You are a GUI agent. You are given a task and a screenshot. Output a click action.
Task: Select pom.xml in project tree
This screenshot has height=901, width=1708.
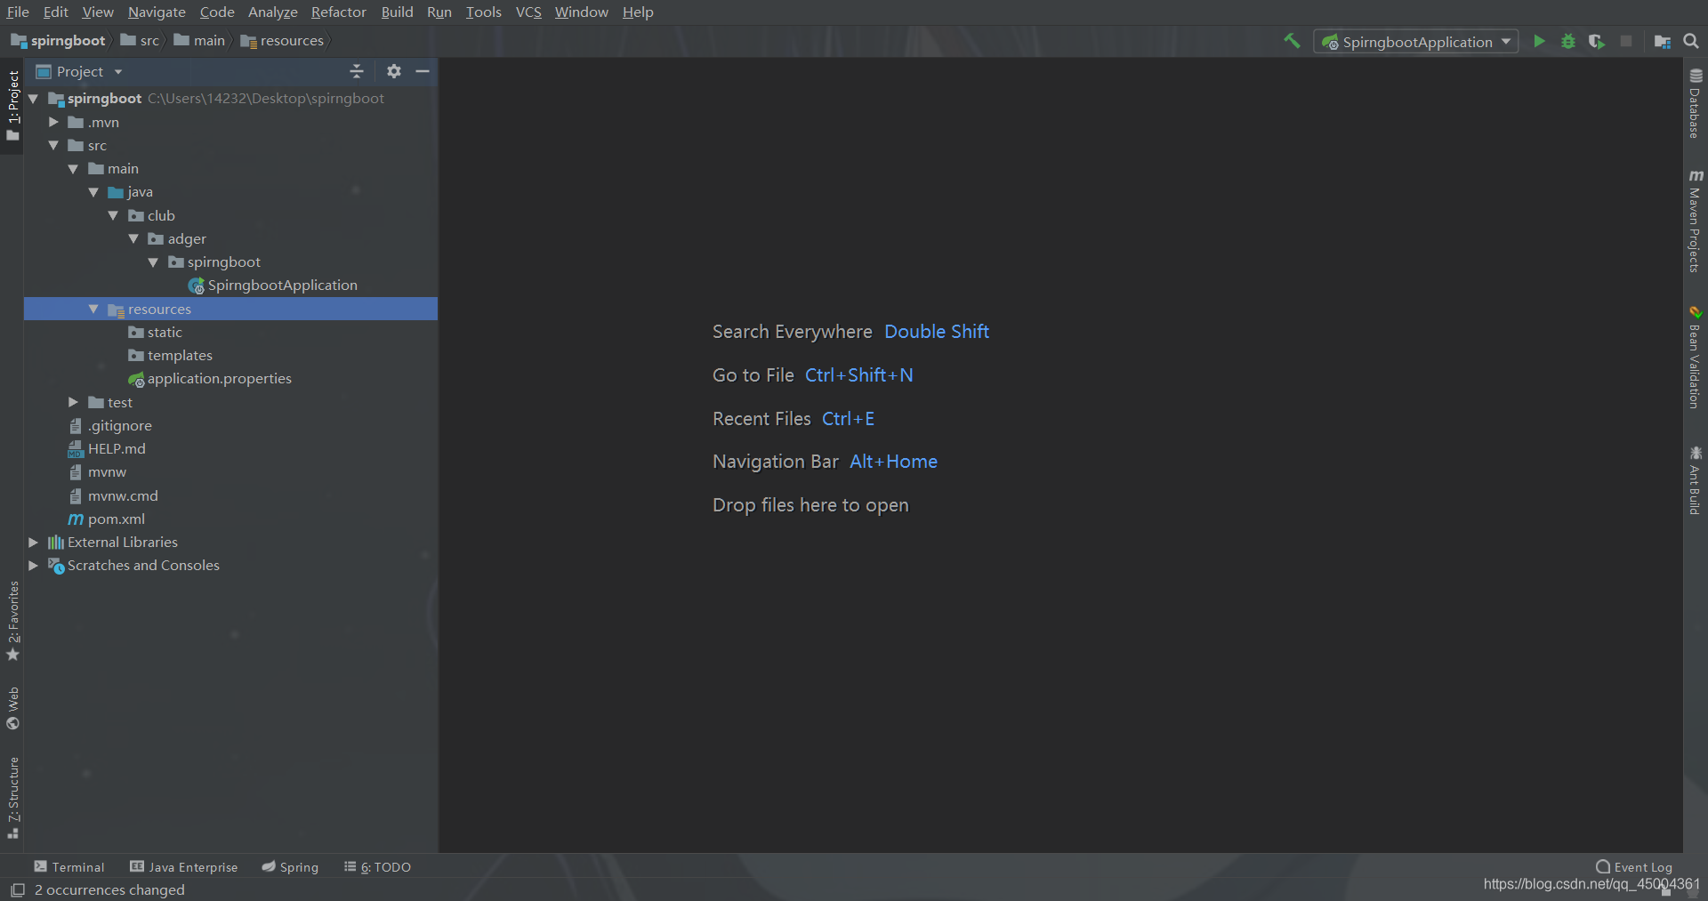(116, 519)
